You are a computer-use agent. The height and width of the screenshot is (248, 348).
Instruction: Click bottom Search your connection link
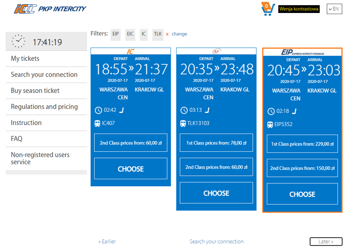217,242
